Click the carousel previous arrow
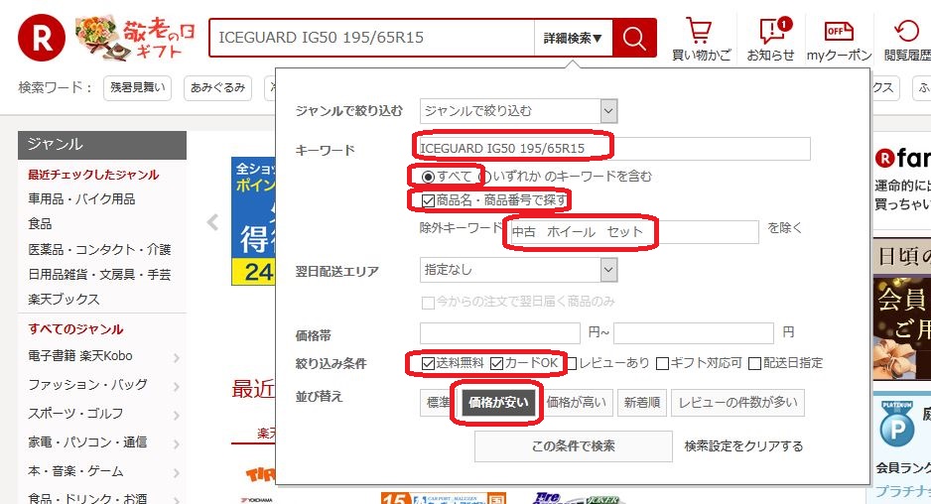The image size is (931, 504). click(212, 222)
